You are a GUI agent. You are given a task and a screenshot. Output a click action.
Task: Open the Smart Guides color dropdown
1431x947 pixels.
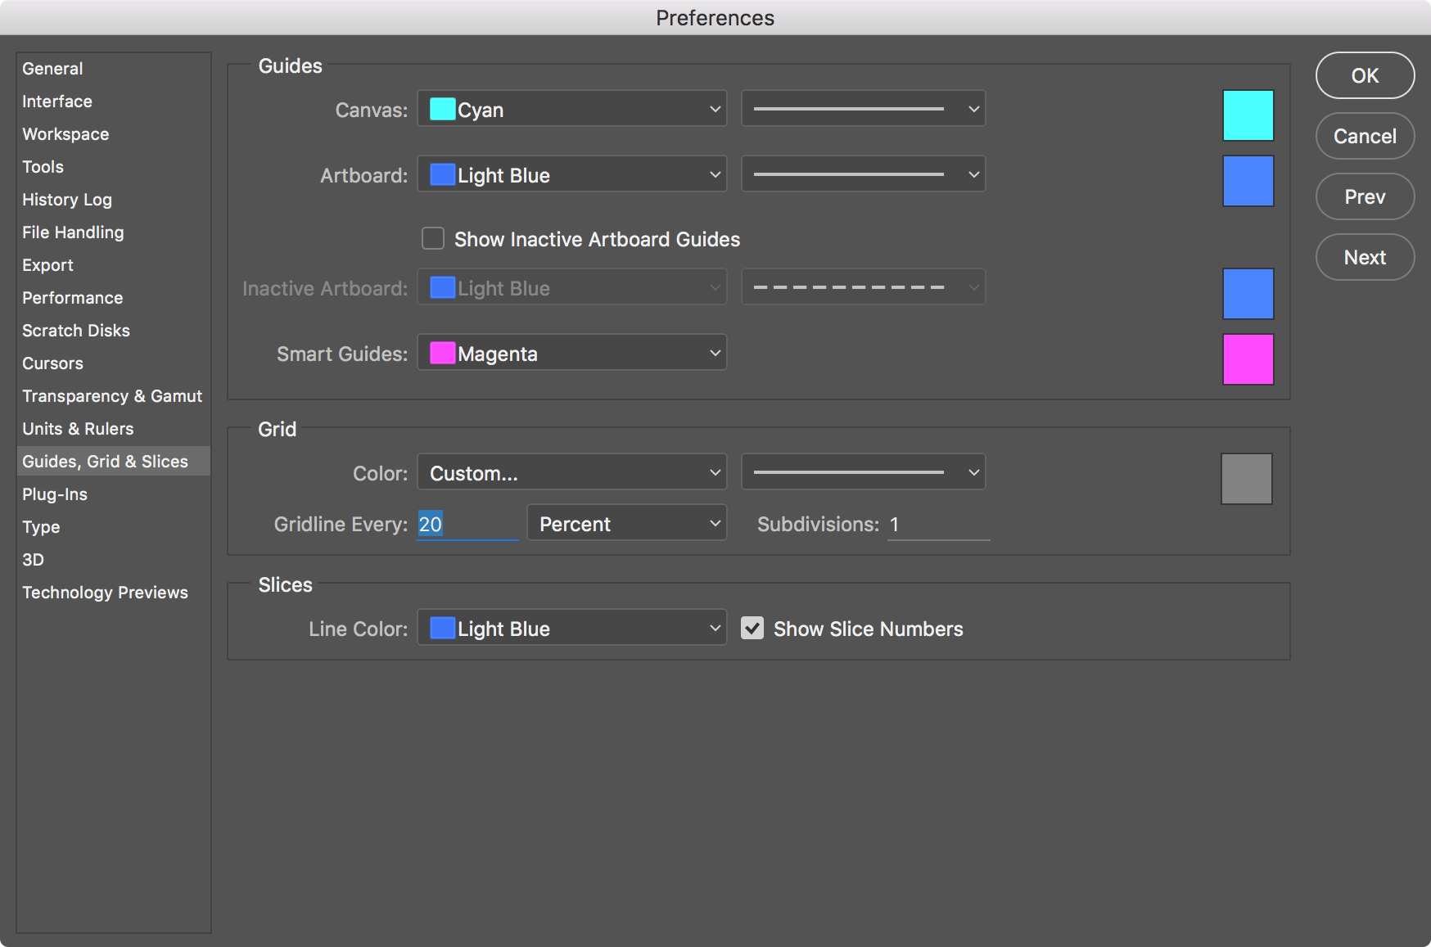tap(572, 353)
